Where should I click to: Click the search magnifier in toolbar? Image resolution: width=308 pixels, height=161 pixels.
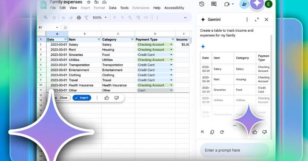click(x=46, y=18)
